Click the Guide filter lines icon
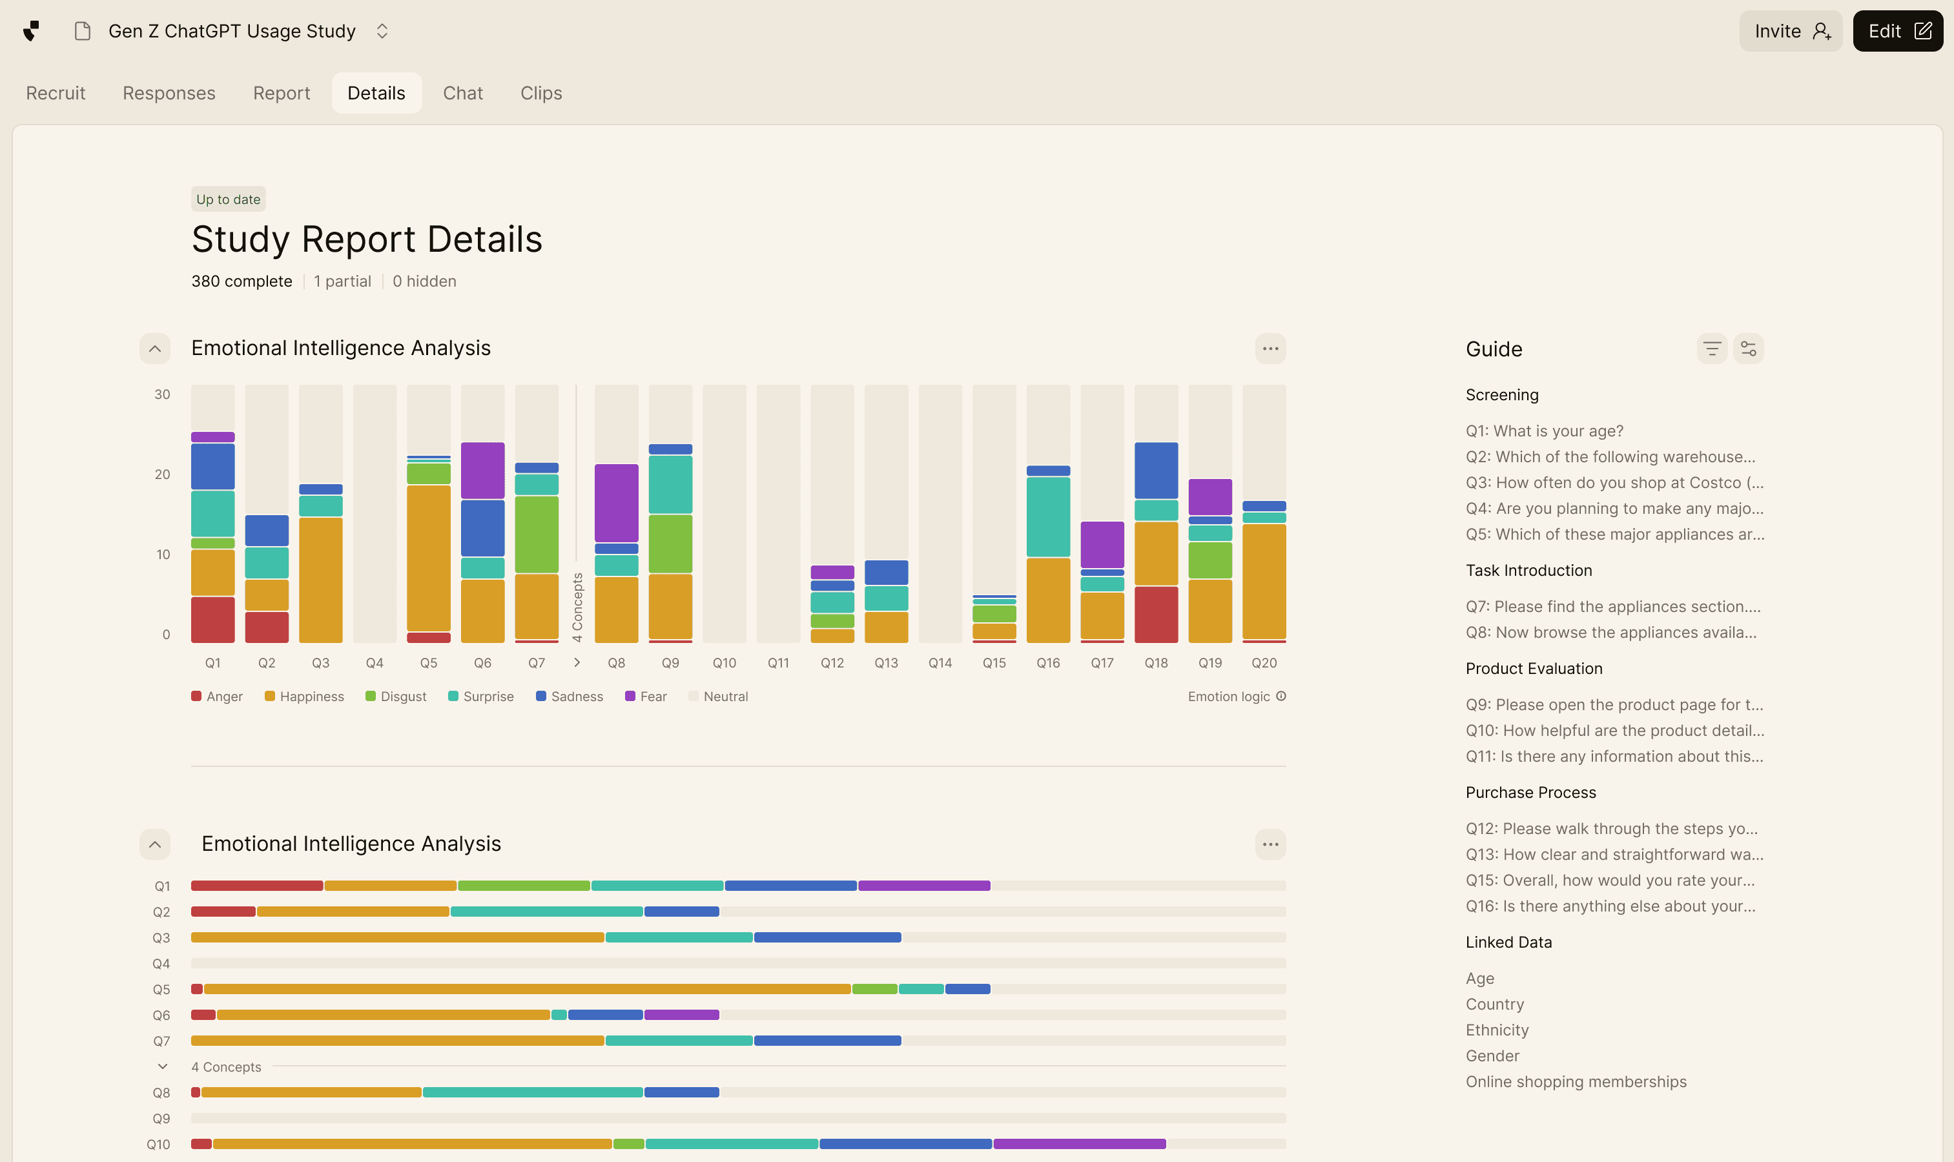This screenshot has width=1954, height=1162. pos(1711,349)
